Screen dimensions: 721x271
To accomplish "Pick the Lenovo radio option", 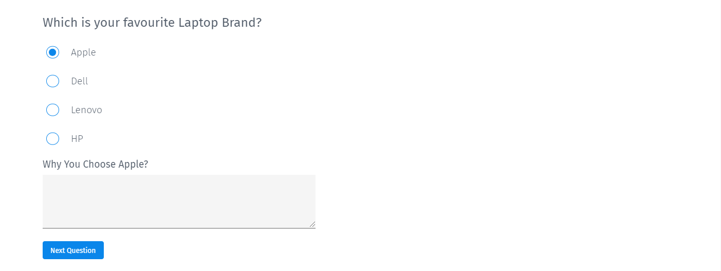I will [x=52, y=110].
